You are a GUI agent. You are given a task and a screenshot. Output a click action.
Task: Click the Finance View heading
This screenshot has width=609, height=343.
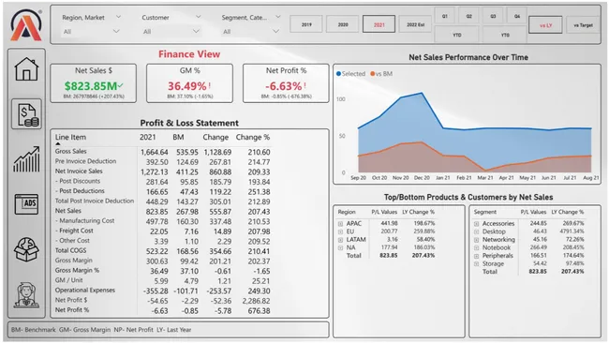click(x=189, y=54)
